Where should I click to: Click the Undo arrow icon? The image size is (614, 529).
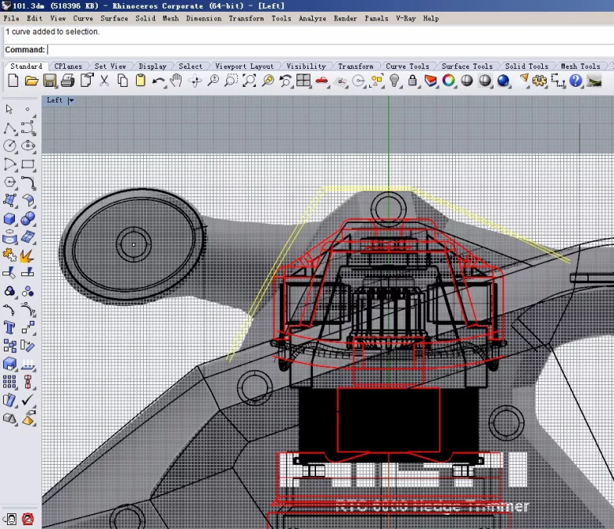pos(159,81)
